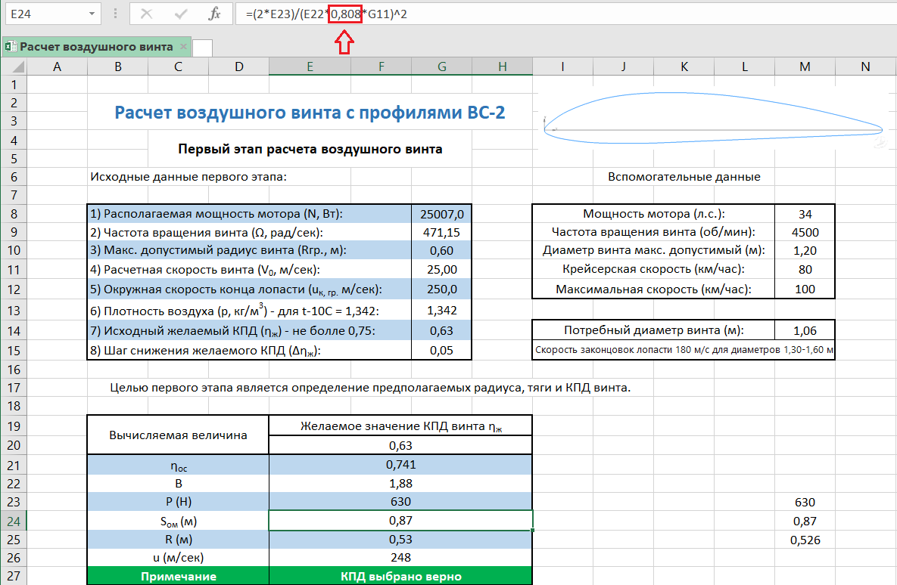
Task: Click the cruise speed value 80 cell
Action: pos(805,270)
